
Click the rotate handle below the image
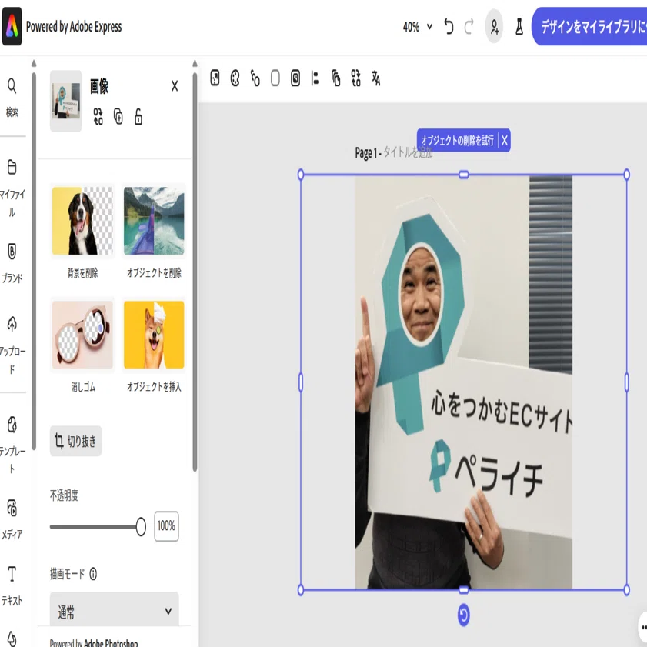coord(463,615)
